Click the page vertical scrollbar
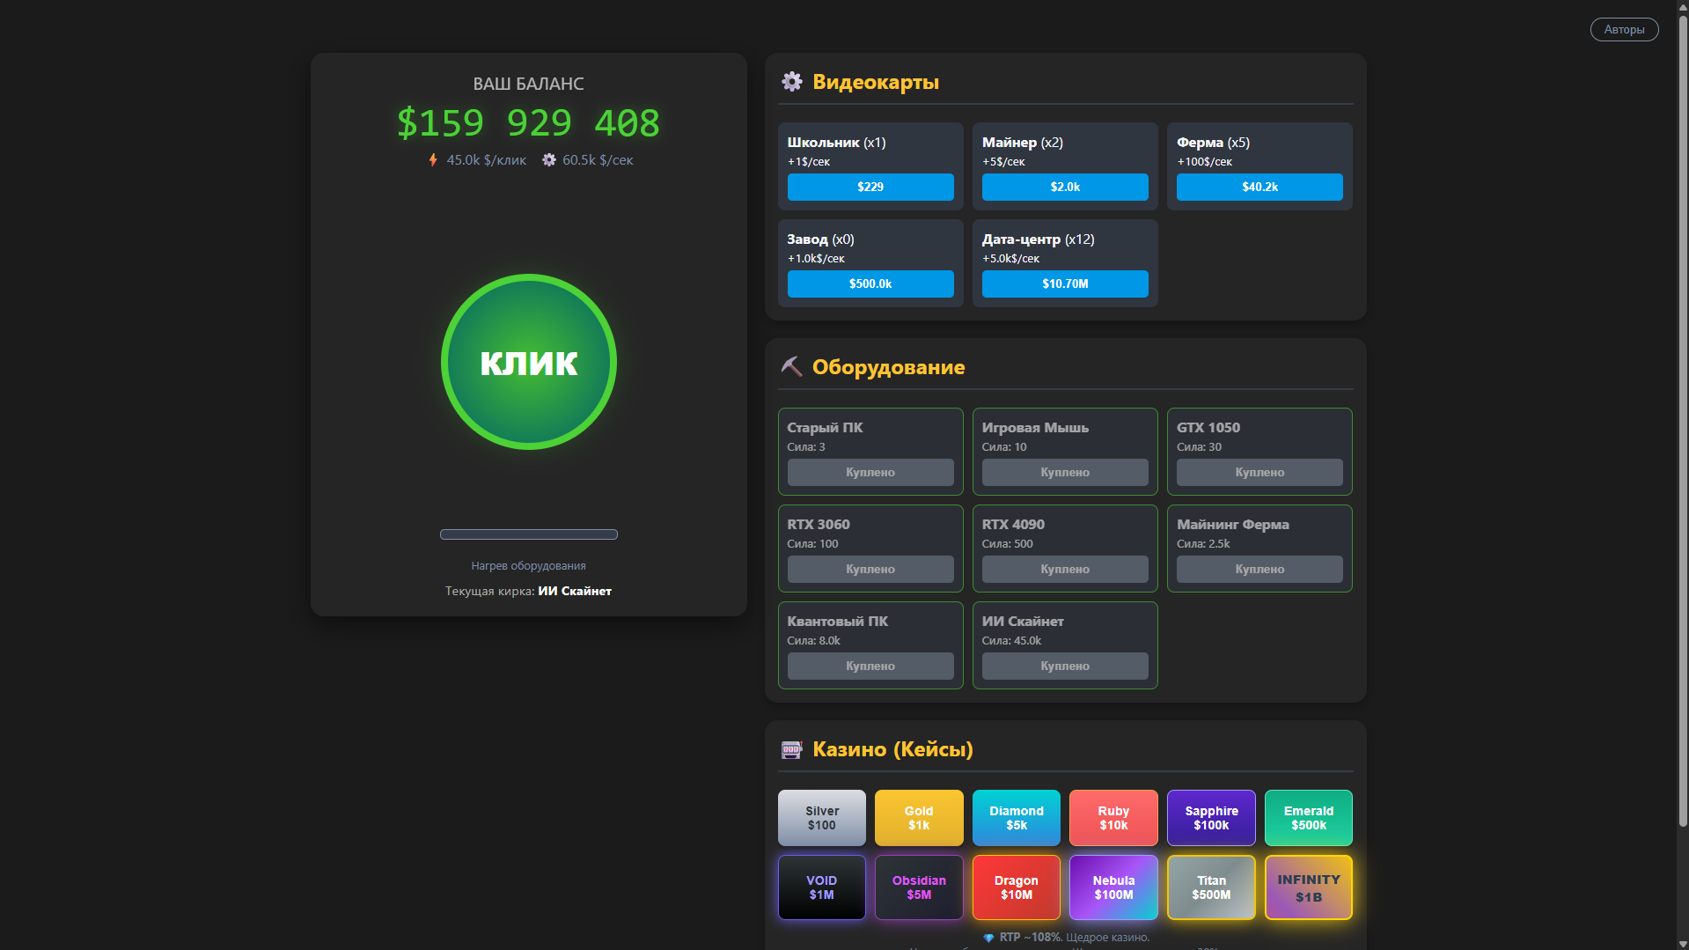 1683,423
